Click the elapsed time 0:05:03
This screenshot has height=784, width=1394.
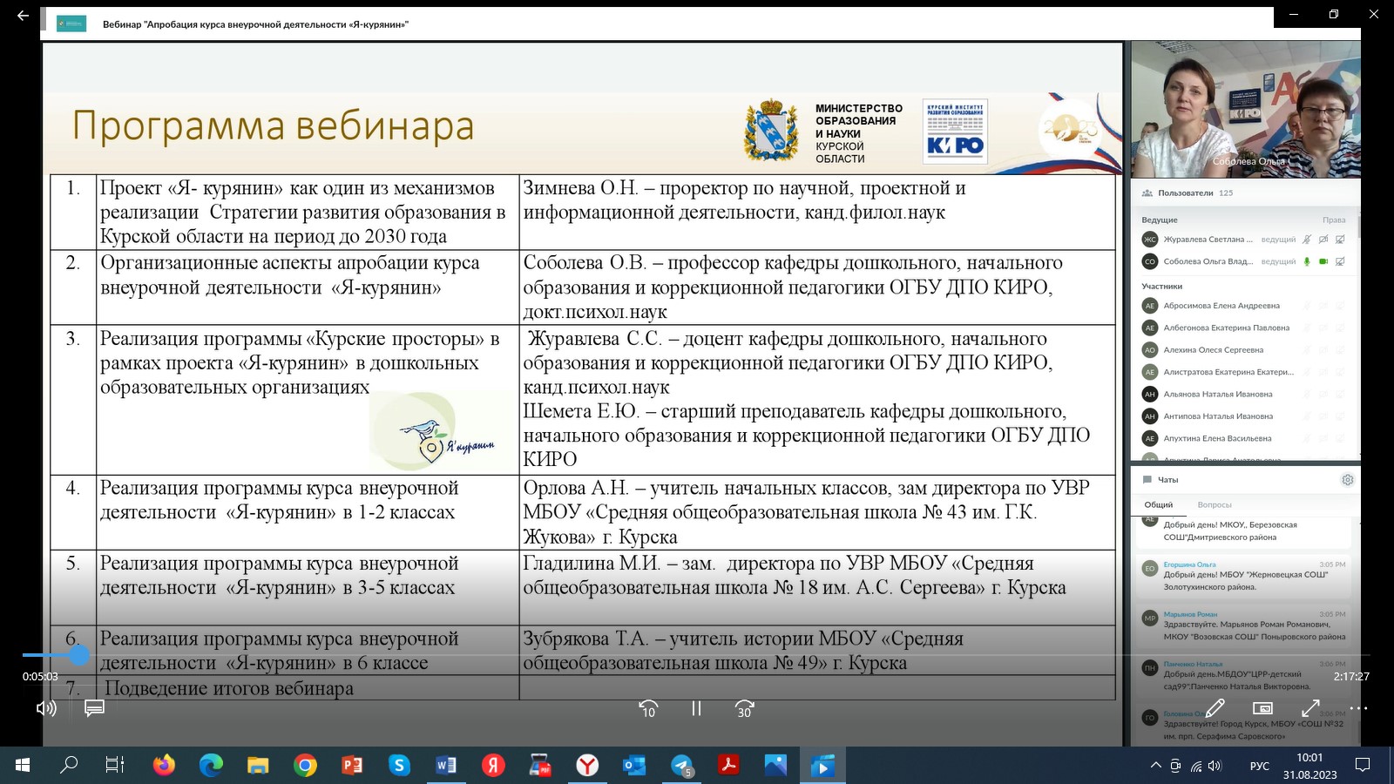pyautogui.click(x=40, y=676)
